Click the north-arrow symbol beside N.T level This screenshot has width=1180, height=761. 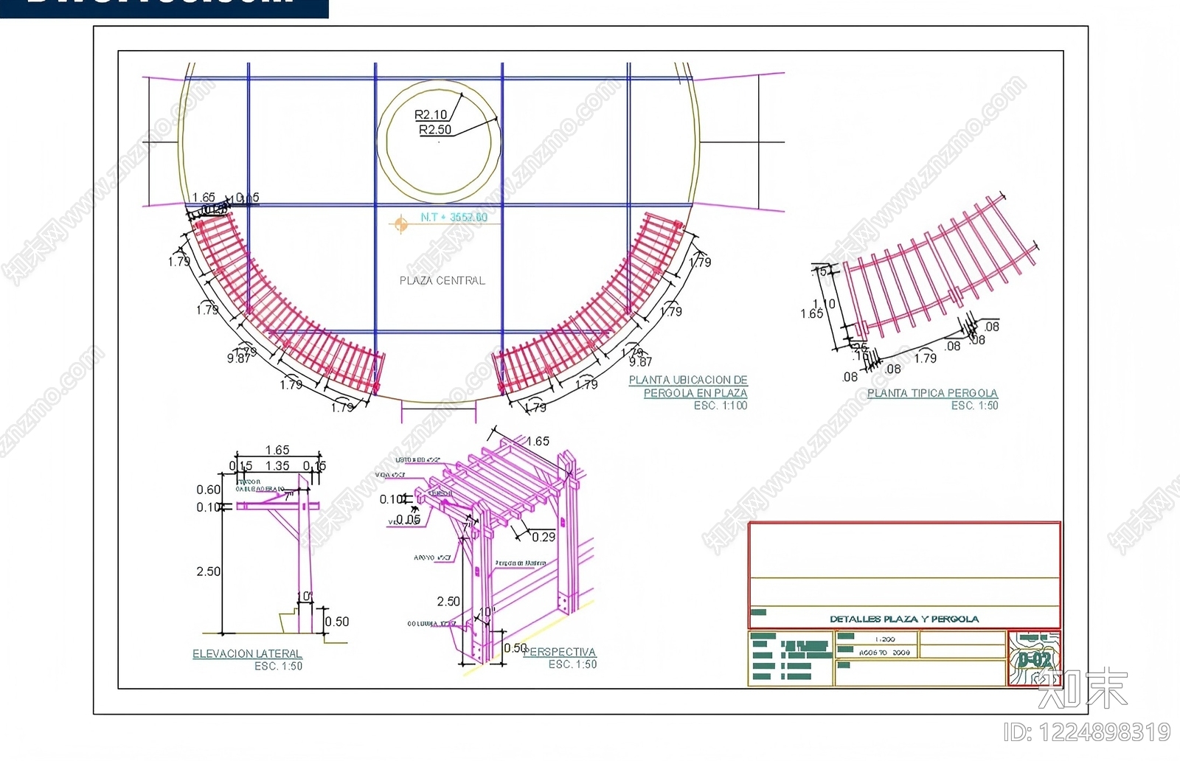click(x=400, y=223)
